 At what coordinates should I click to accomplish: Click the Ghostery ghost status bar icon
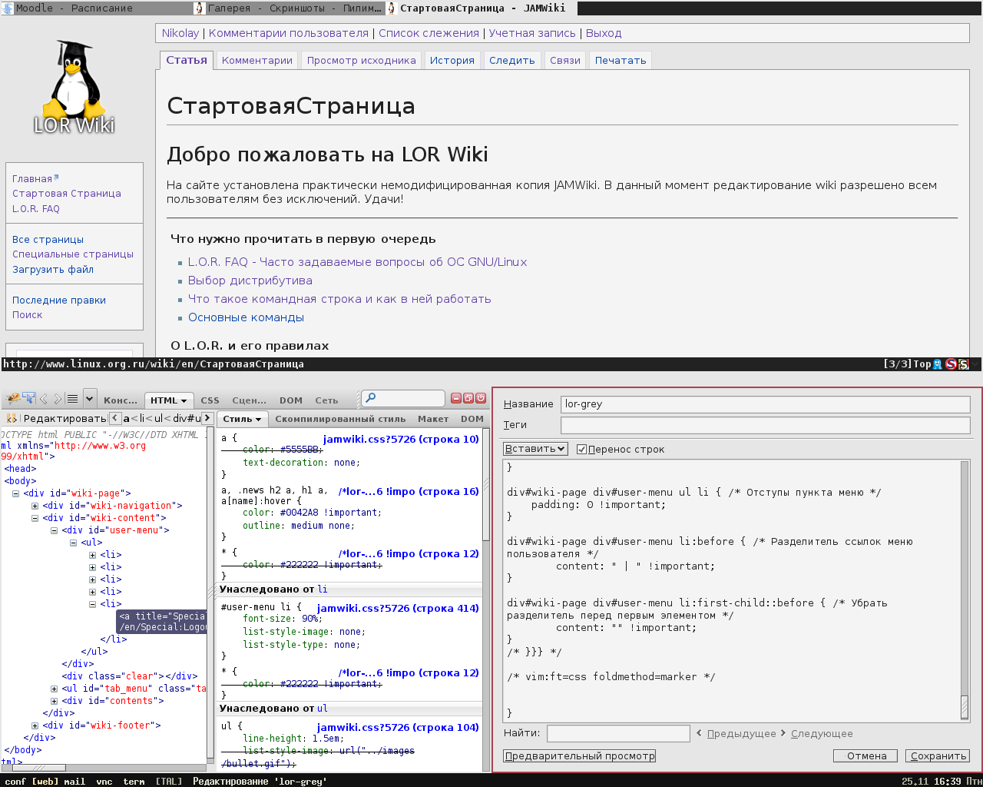coord(938,364)
